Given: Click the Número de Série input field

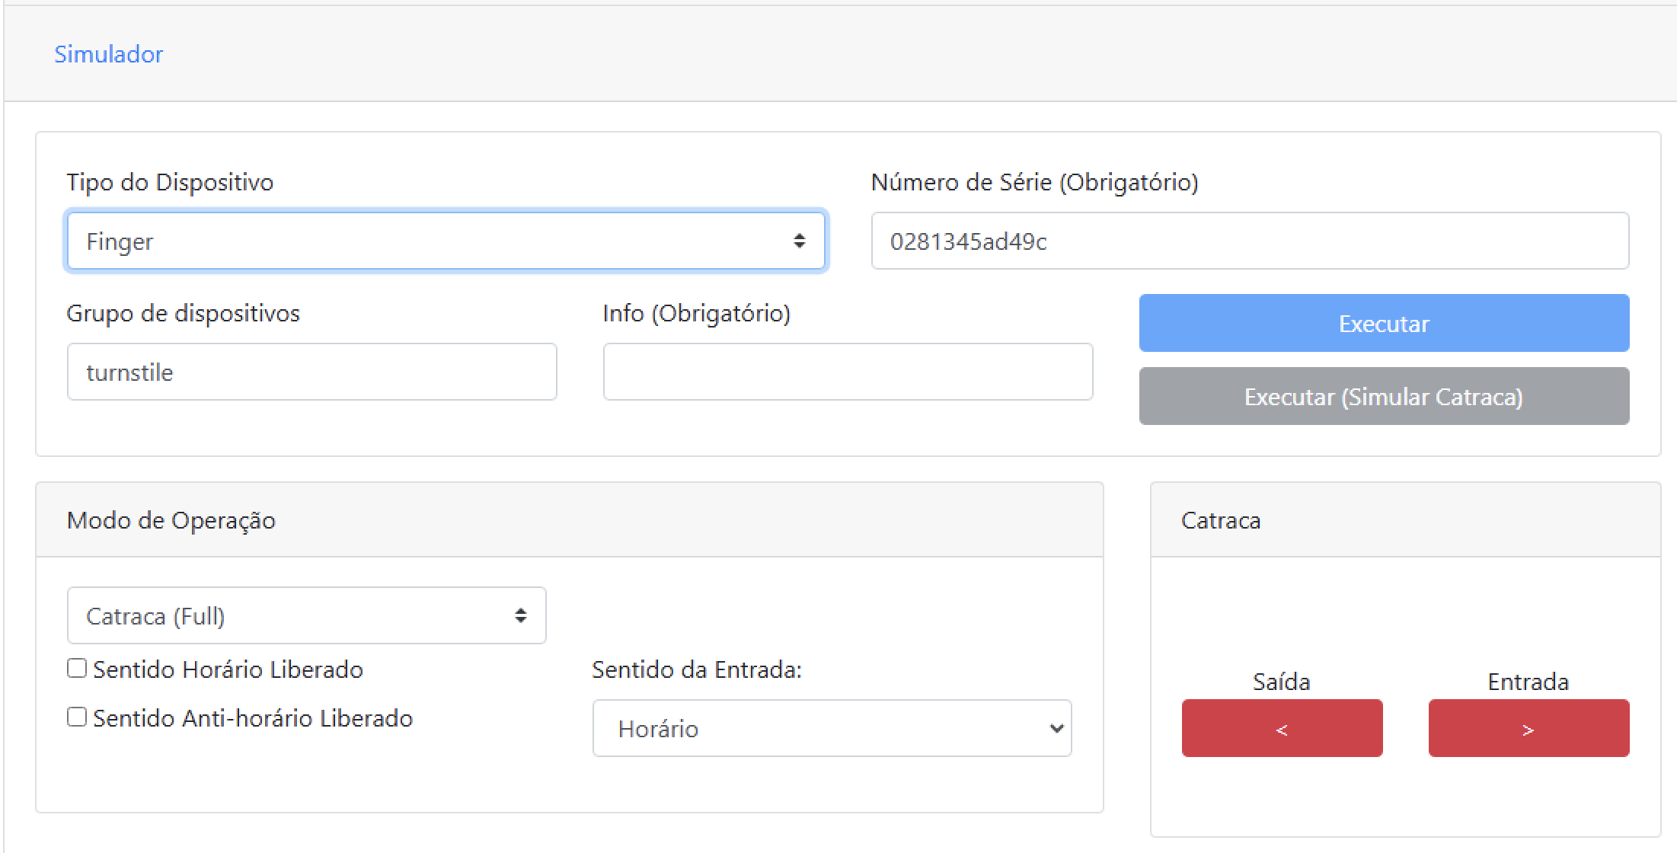Looking at the screenshot, I should 1249,241.
